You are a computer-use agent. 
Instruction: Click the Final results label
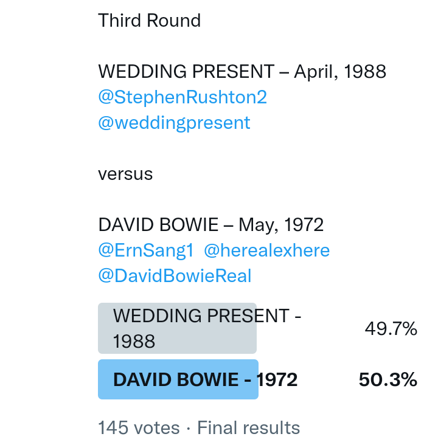(x=248, y=428)
